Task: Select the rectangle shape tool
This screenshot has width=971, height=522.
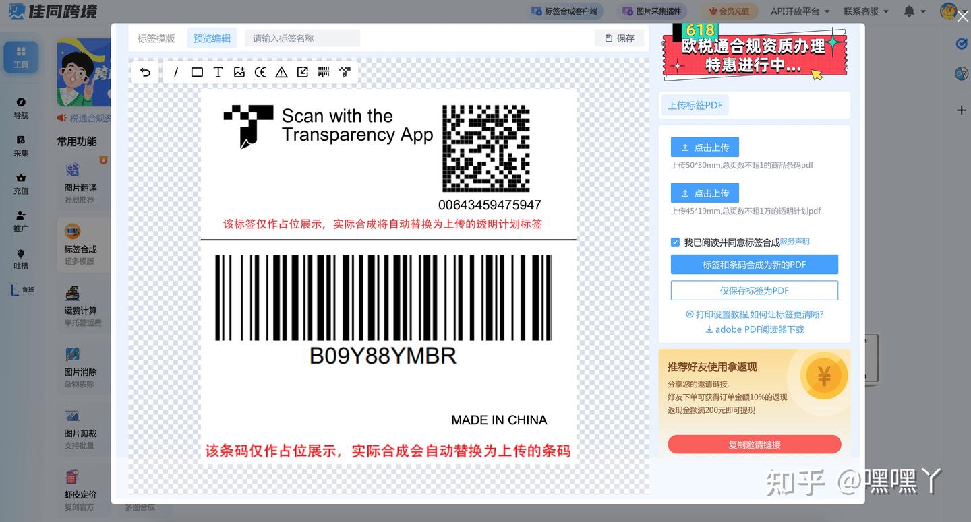Action: 197,72
